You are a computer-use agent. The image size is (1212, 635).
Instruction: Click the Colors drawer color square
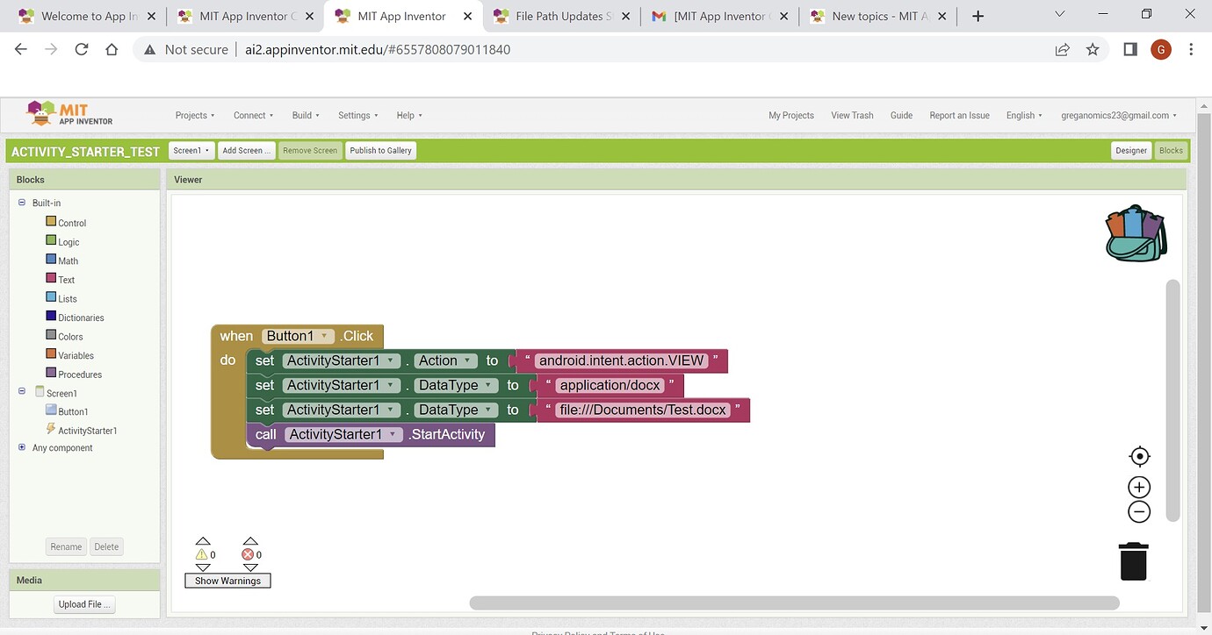pyautogui.click(x=50, y=335)
